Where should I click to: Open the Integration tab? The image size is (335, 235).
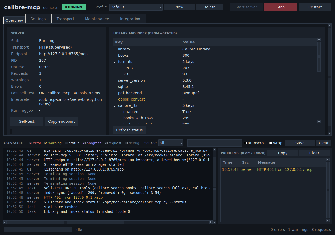tap(130, 19)
